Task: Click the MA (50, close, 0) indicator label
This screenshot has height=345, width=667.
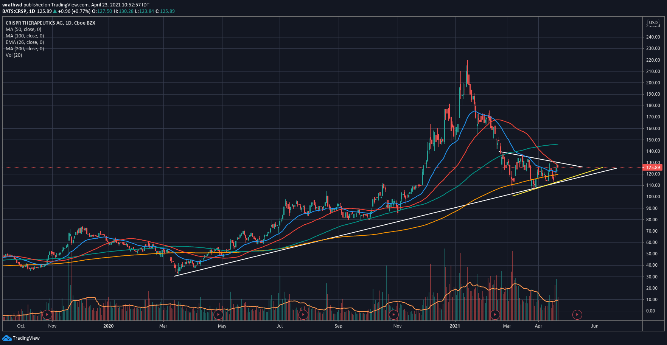Action: coord(23,30)
